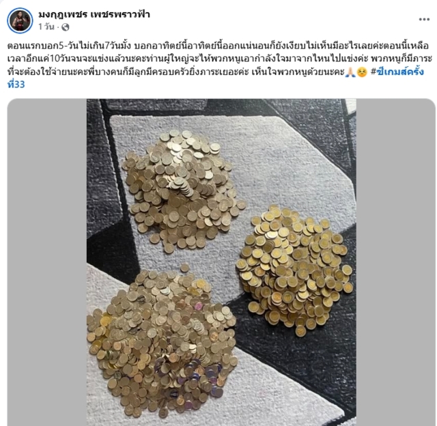Viewport: 437px width, 426px height.
Task: Click the post text line starting เวลาอีกแค่10วัน
Action: click(x=220, y=59)
